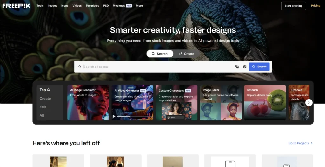
Task: Switch to Search mode toggle
Action: (160, 54)
